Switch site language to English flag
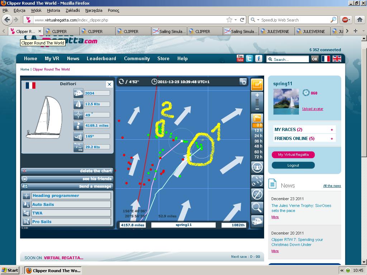367x275 pixels. pyautogui.click(x=337, y=59)
